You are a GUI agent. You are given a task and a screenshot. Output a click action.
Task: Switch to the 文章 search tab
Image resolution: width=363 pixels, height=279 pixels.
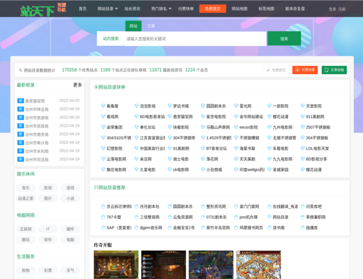coord(151,26)
